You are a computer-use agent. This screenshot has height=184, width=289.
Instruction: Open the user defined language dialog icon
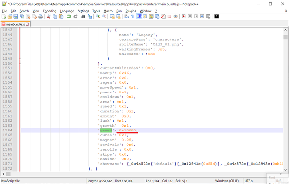(x=145, y=17)
